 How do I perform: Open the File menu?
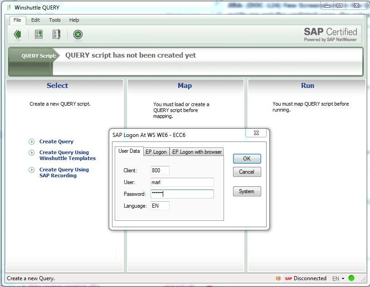(17, 20)
